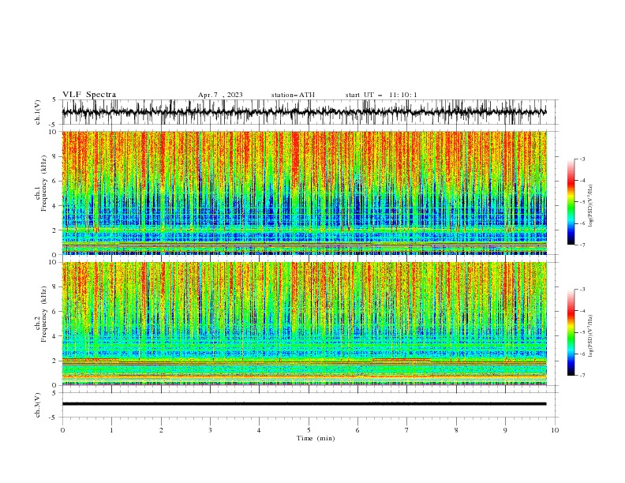This screenshot has height=483, width=625.
Task: Click the "start UT = 11:10: 1" text
Action: pyautogui.click(x=380, y=95)
